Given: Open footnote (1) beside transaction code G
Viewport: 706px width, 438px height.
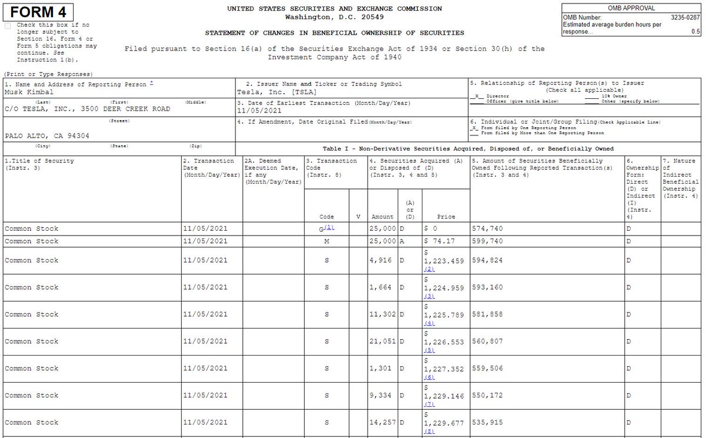Looking at the screenshot, I should [329, 227].
